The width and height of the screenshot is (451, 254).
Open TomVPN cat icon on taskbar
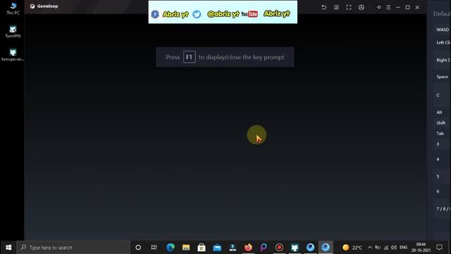[x=295, y=248]
